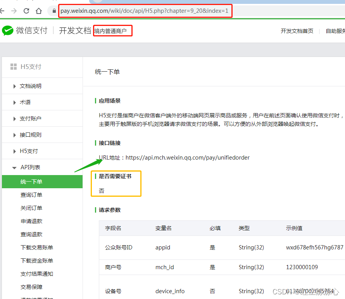Click the device_info variable cell
345x299 pixels.
170,291
